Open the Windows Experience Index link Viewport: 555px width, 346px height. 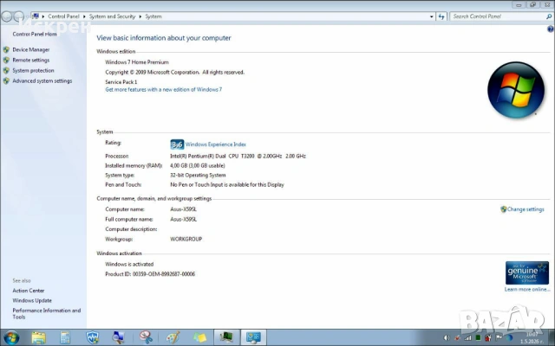[x=216, y=144]
